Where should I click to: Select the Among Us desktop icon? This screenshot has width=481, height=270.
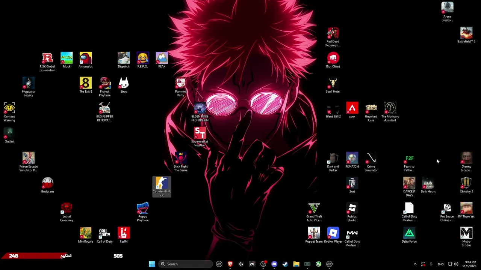tap(86, 60)
